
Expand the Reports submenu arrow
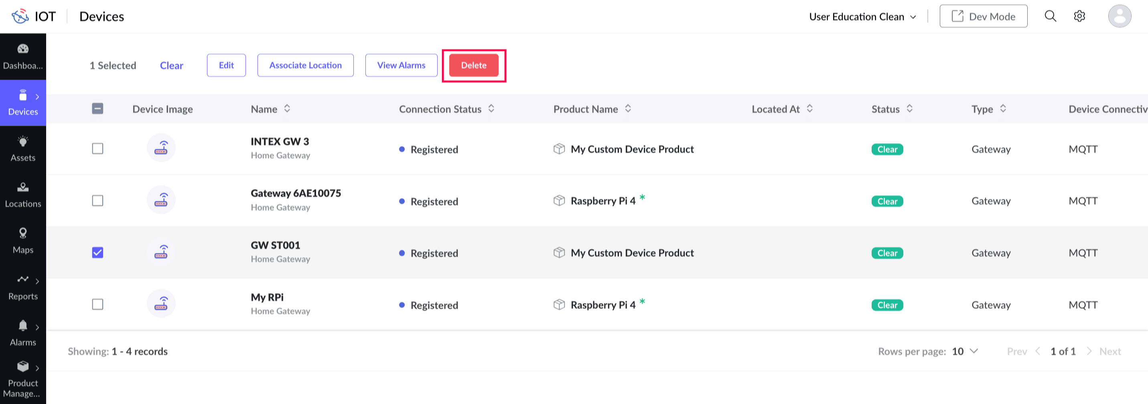[37, 281]
